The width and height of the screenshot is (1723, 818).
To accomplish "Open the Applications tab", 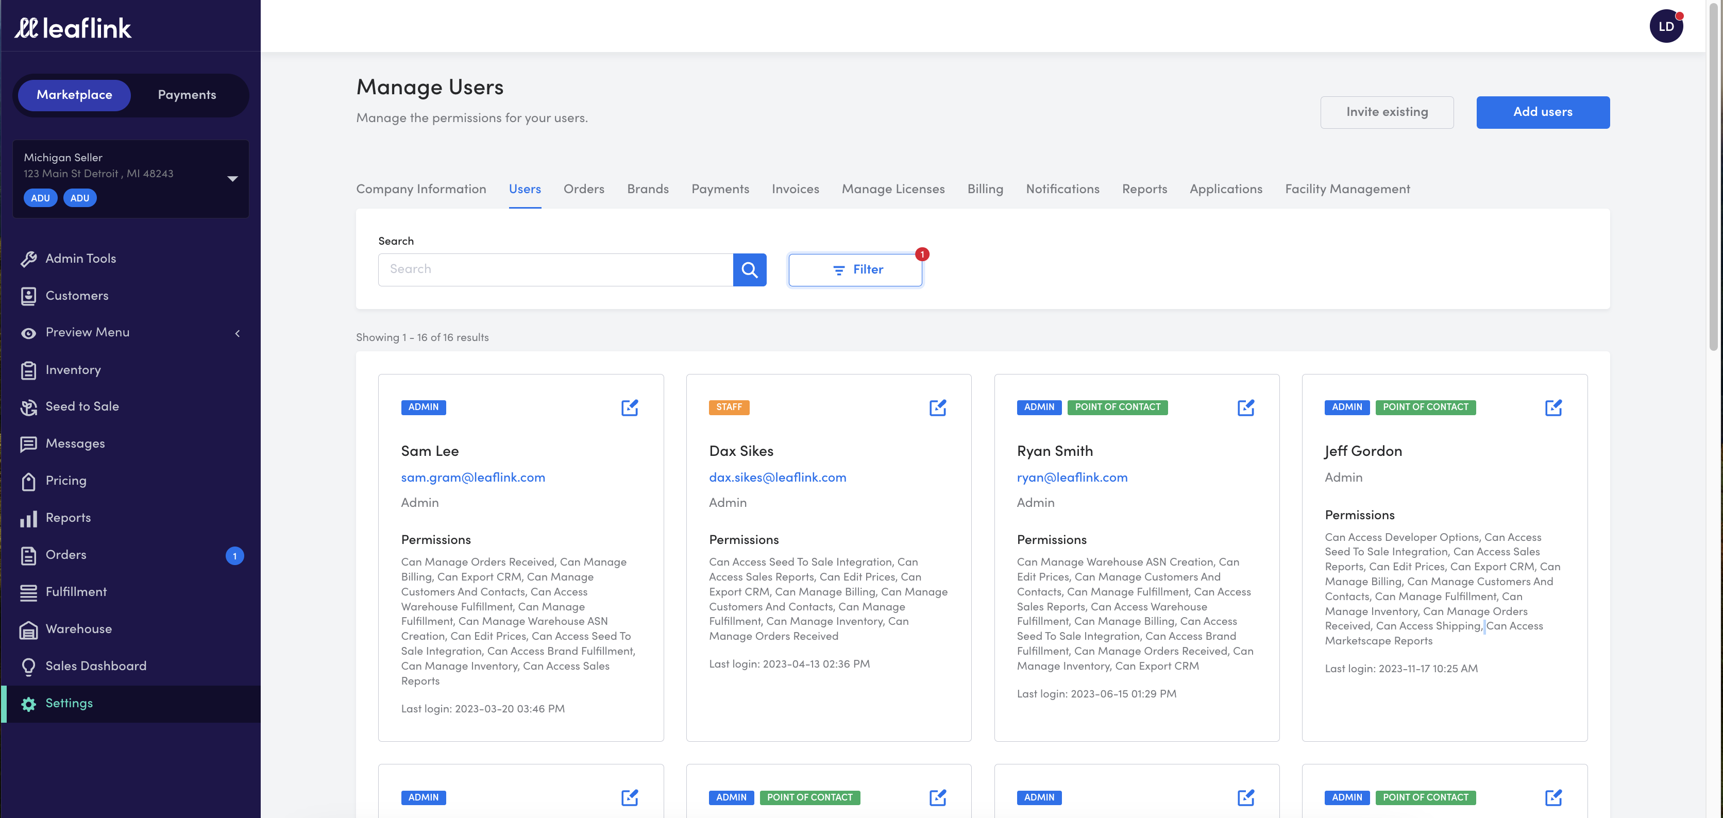I will [x=1225, y=189].
